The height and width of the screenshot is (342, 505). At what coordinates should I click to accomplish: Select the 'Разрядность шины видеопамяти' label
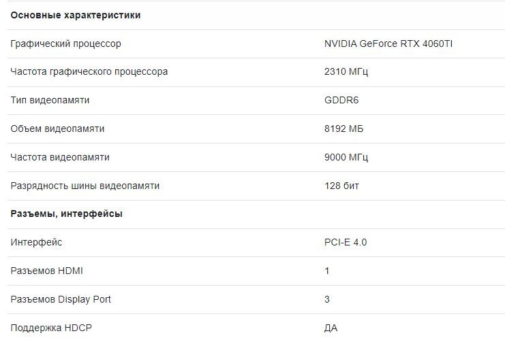click(x=85, y=186)
